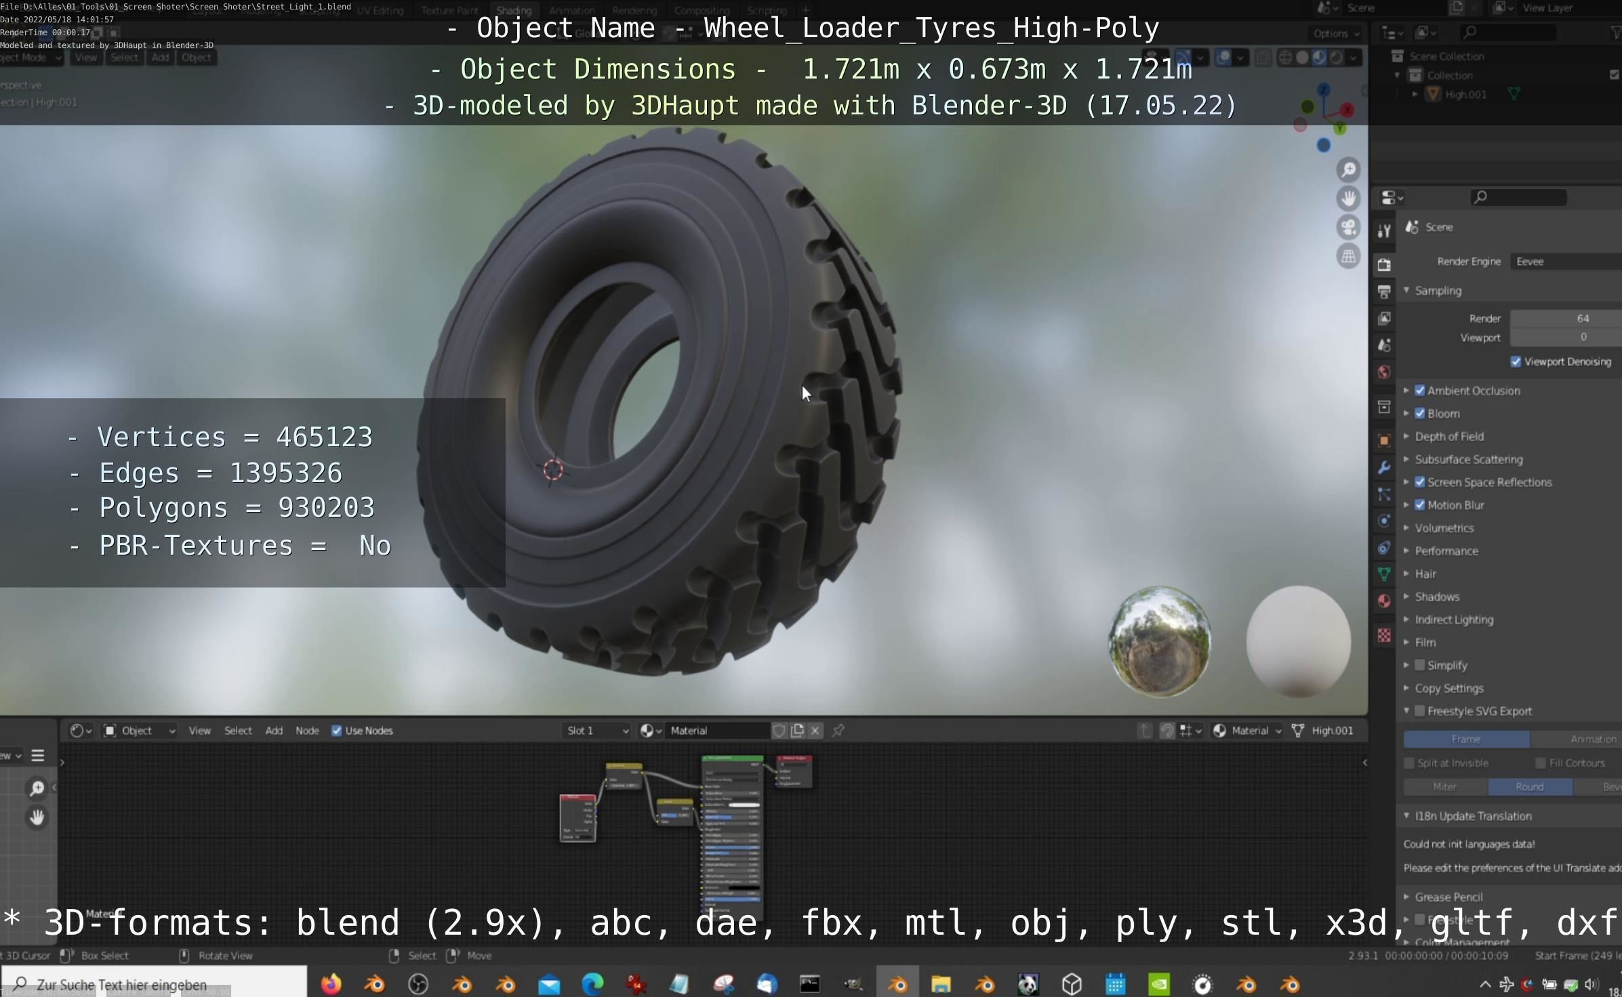Toggle Use Nodes checkbox
Image resolution: width=1622 pixels, height=997 pixels.
pyautogui.click(x=336, y=731)
